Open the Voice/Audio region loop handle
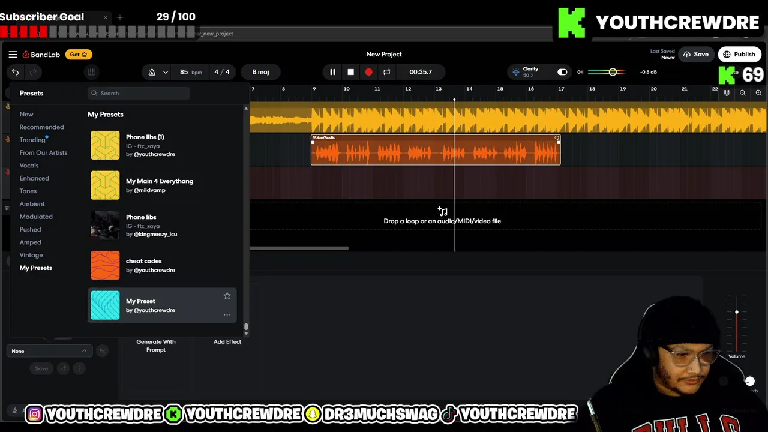This screenshot has height=432, width=768. point(557,138)
